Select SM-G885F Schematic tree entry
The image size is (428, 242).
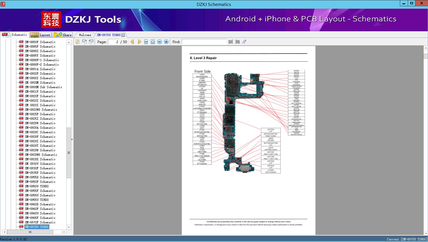tap(40, 46)
